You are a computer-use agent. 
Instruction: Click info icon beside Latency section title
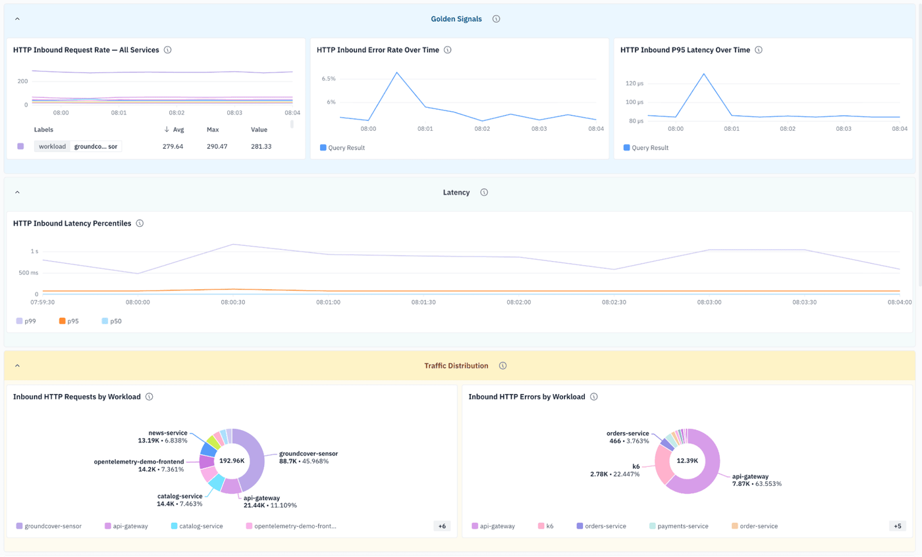pyautogui.click(x=484, y=193)
